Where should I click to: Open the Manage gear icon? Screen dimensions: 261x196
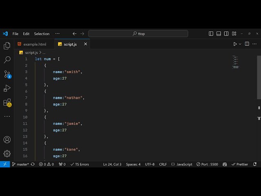point(7,154)
